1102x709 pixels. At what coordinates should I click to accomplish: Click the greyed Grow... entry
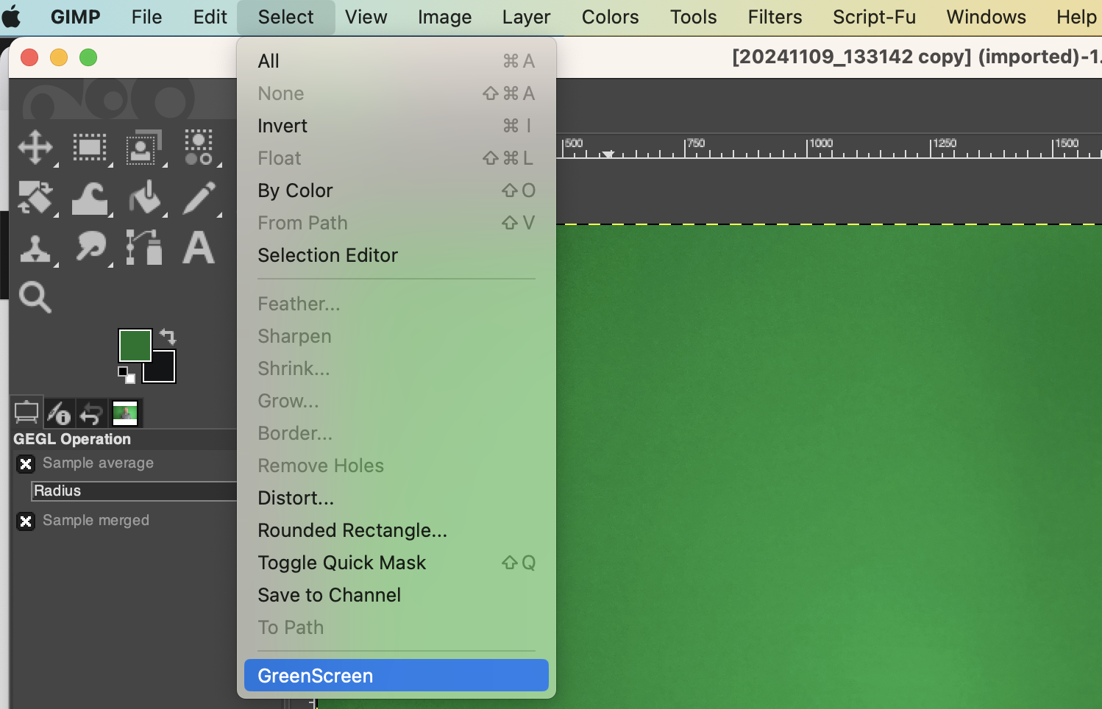click(397, 401)
